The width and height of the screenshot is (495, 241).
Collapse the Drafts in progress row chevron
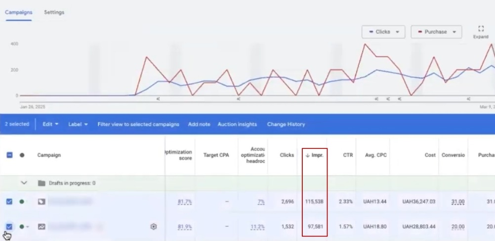point(24,183)
